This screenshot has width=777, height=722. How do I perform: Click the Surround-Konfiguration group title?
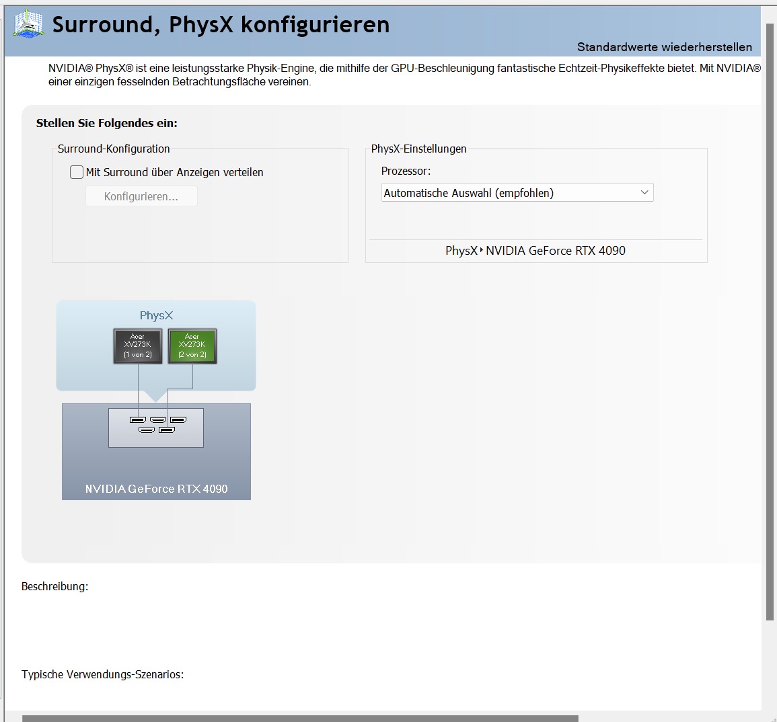tap(114, 149)
